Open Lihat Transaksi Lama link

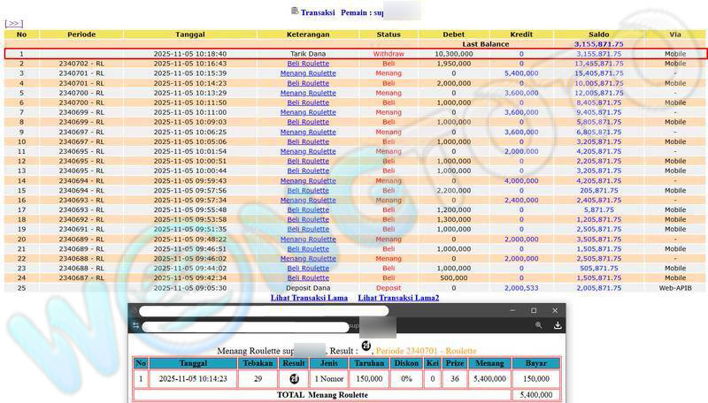[x=309, y=298]
